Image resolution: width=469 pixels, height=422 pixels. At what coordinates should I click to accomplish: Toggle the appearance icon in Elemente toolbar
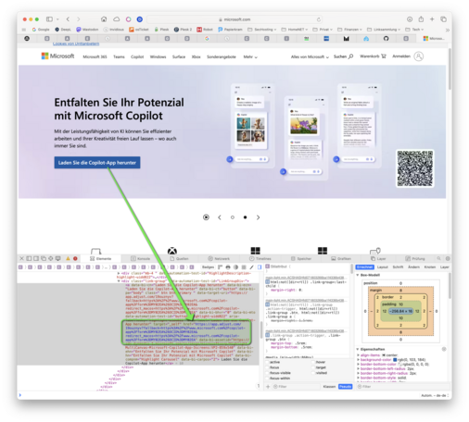coord(235,267)
